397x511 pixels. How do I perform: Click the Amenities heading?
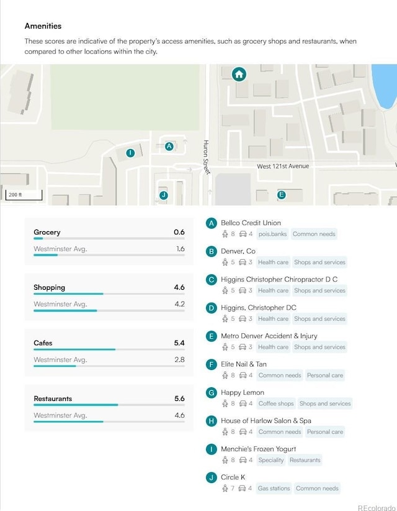tap(43, 26)
